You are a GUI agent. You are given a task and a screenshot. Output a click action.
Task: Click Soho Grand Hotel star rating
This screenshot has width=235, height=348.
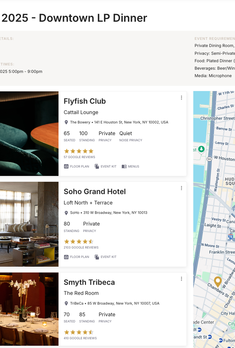tap(79, 242)
